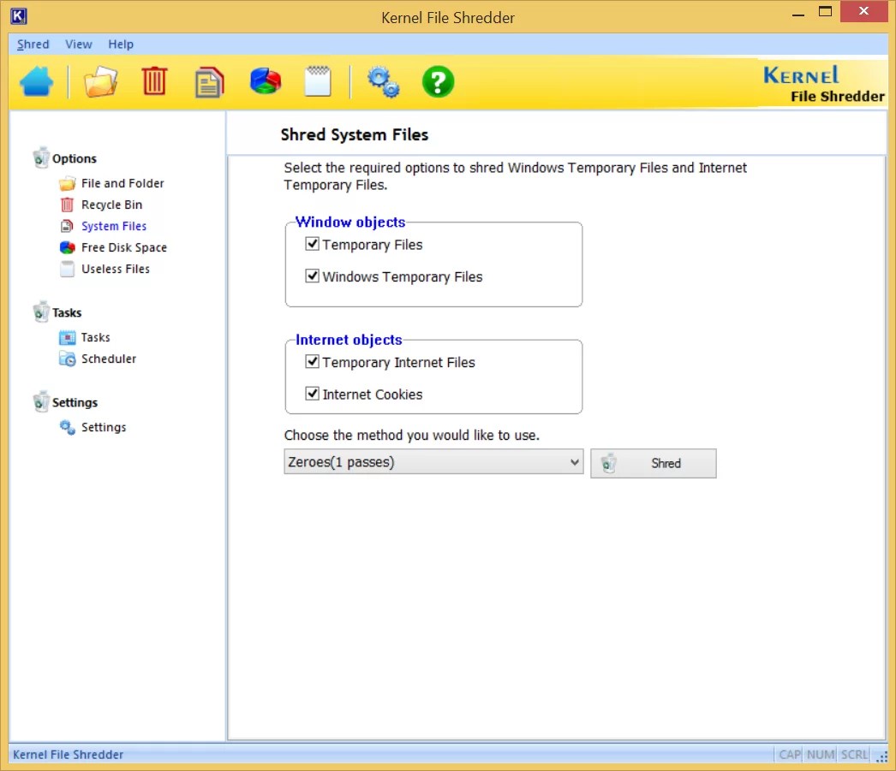Click the SCRL status bar indicator
The image size is (896, 771).
(854, 755)
